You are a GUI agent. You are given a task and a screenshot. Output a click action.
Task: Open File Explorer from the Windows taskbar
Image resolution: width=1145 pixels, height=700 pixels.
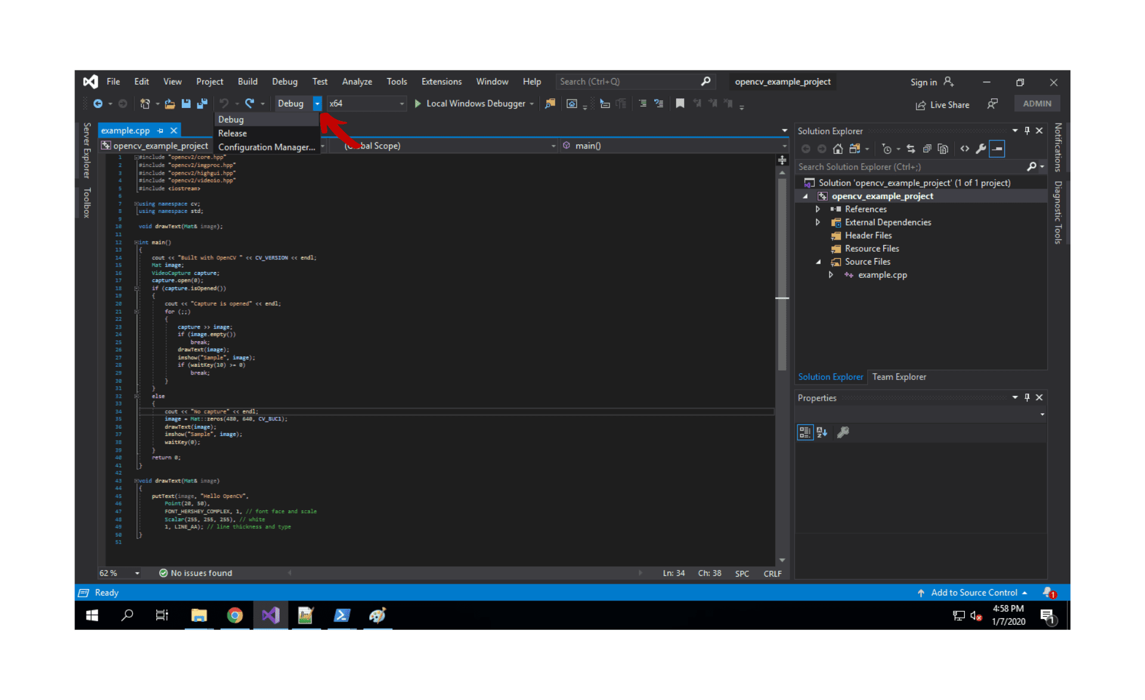(199, 615)
